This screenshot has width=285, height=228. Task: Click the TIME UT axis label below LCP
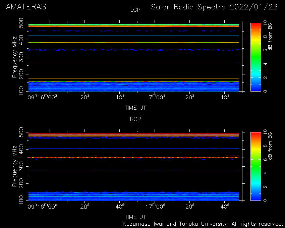(x=135, y=108)
